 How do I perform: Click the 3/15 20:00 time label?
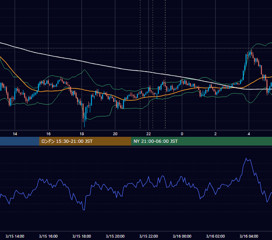(x=115, y=236)
